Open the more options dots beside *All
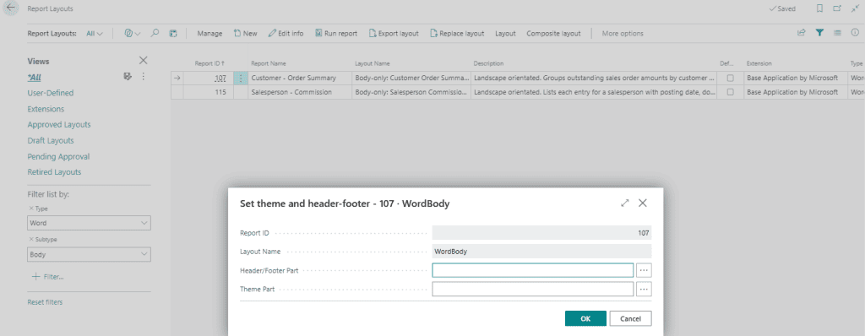Image resolution: width=865 pixels, height=336 pixels. (x=144, y=77)
